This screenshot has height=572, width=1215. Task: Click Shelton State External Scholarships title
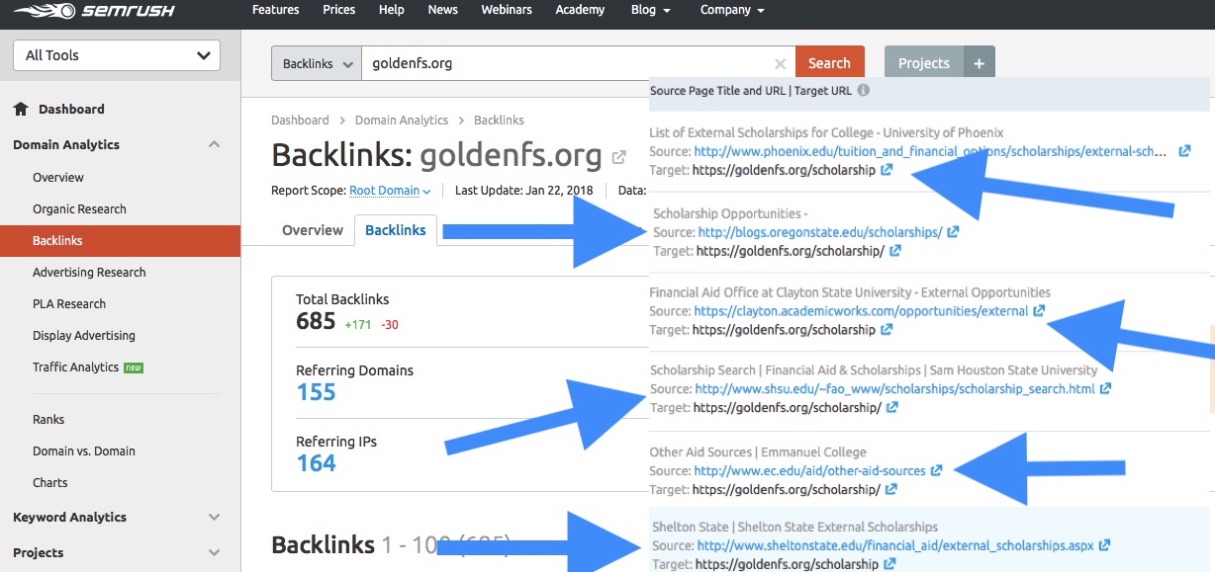click(x=794, y=528)
